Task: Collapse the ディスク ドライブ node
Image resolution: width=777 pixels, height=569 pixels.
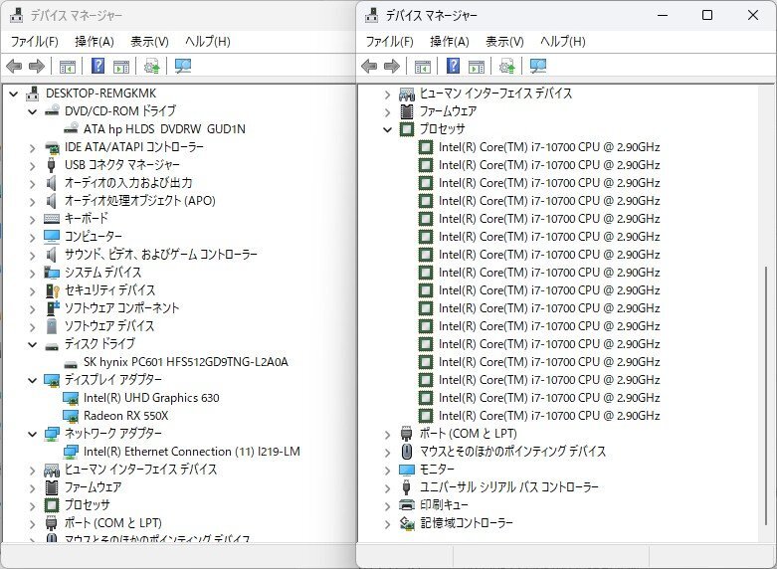Action: click(33, 344)
